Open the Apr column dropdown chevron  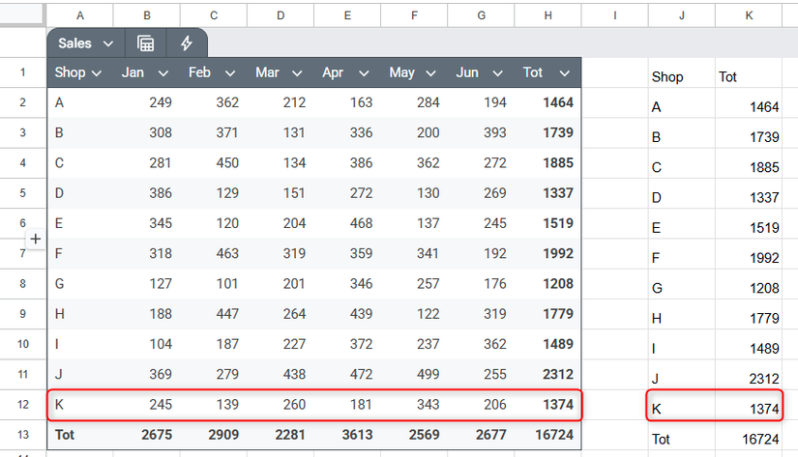[365, 73]
